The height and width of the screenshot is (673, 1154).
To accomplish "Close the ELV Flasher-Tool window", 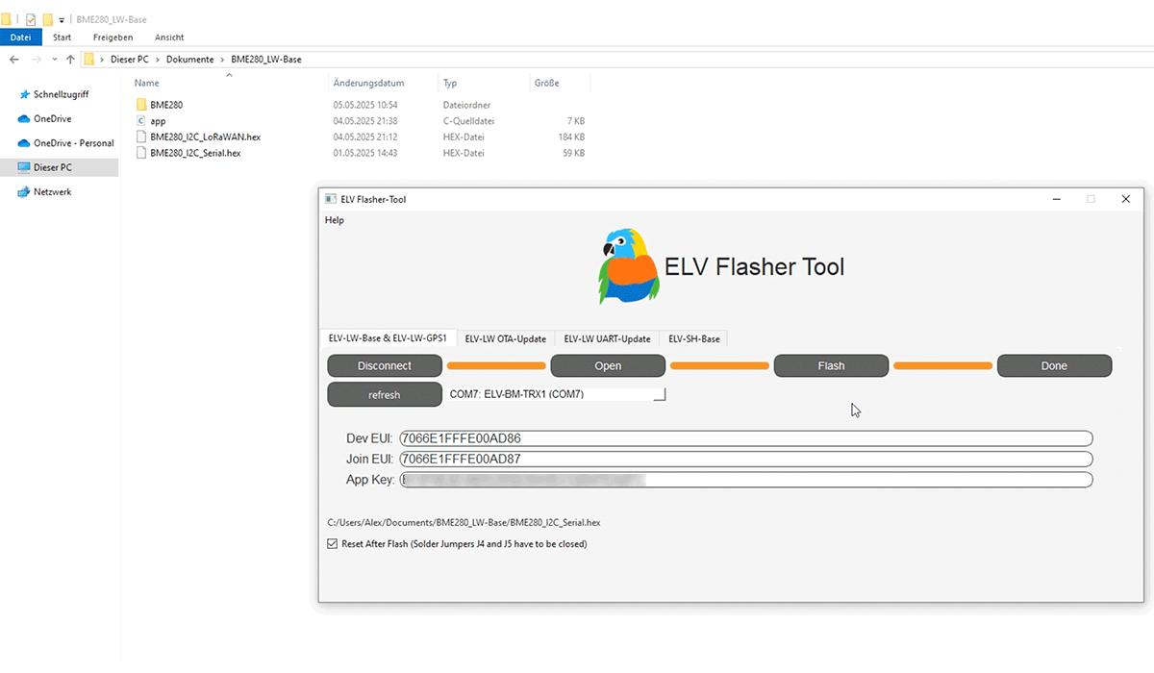I will (x=1126, y=199).
